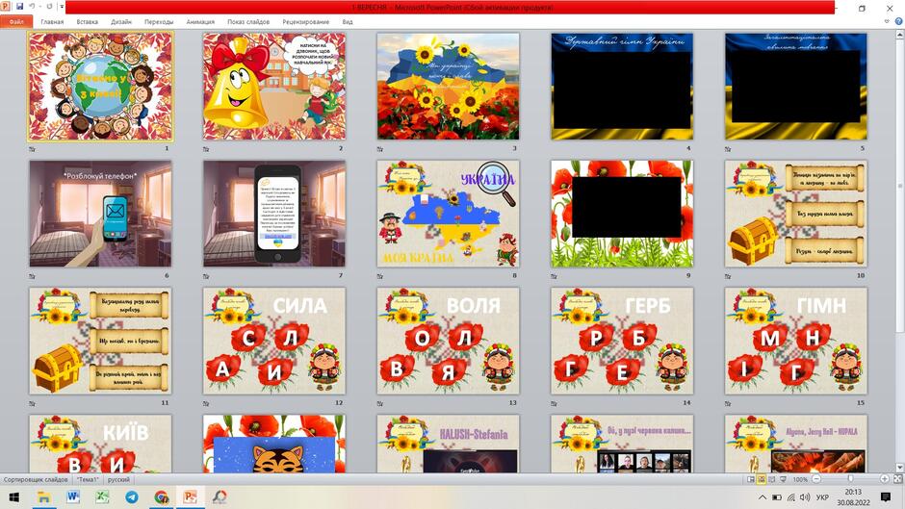This screenshot has width=905, height=509.
Task: Select slide 8 УКРАЇНА map thumbnail
Action: (448, 214)
